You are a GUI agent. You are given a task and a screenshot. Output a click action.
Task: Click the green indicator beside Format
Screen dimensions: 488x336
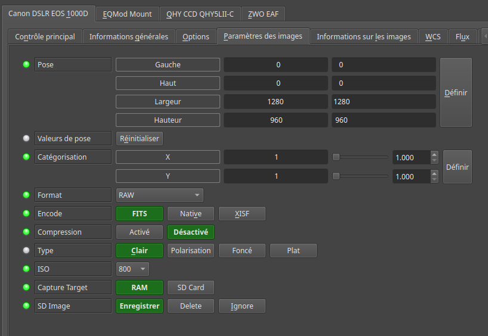coord(26,195)
